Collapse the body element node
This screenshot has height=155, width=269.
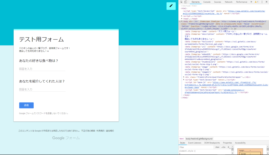[x=182, y=22]
